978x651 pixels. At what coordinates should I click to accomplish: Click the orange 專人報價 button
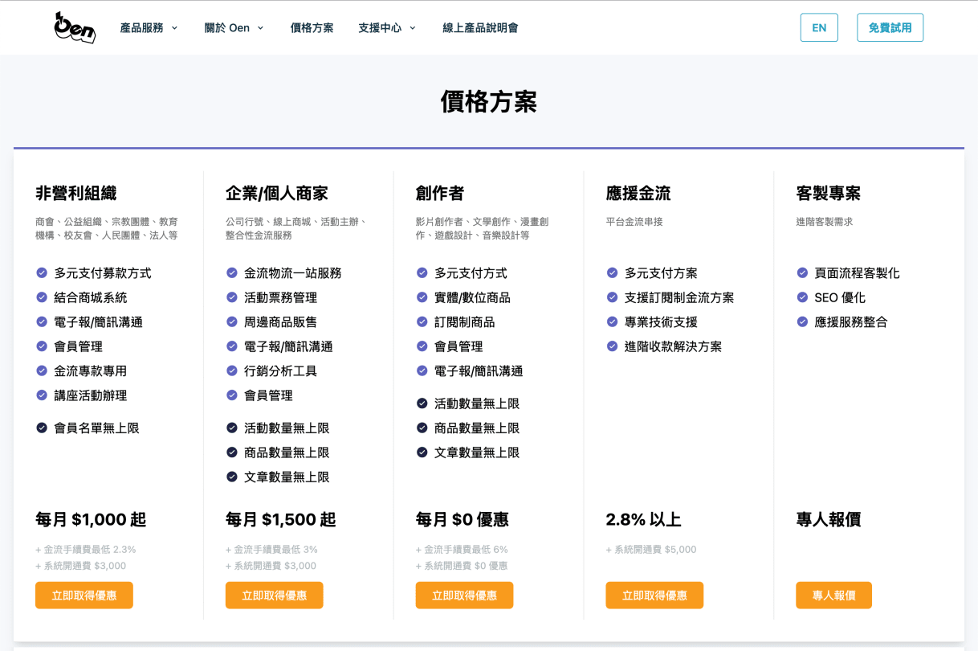833,596
